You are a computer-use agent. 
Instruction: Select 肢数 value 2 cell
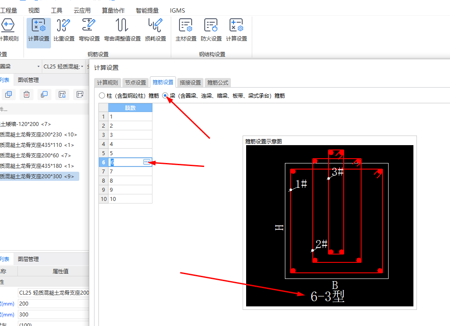(130, 126)
